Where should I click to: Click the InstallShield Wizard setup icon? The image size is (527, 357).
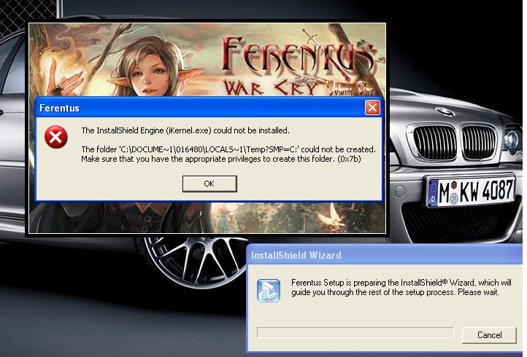coord(269,289)
